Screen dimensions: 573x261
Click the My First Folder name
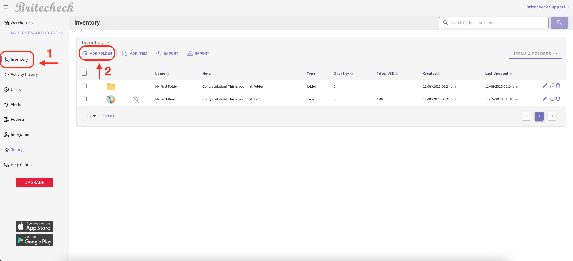tap(167, 86)
